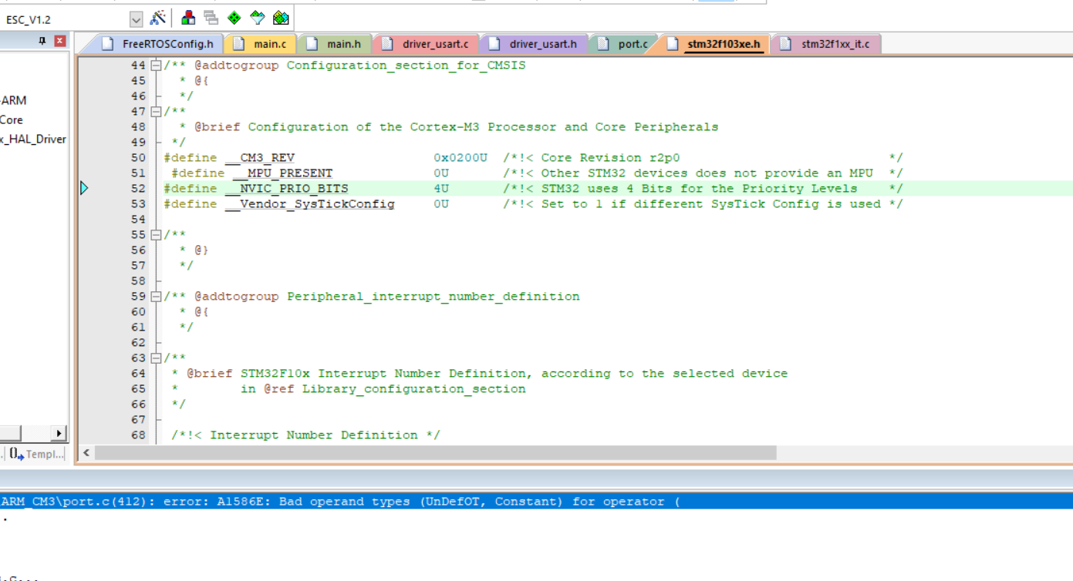Click the Manage Project Items cubes icon
The width and height of the screenshot is (1073, 581).
coord(187,17)
